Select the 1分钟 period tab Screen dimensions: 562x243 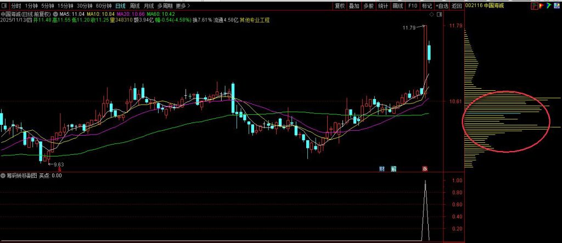click(31, 5)
